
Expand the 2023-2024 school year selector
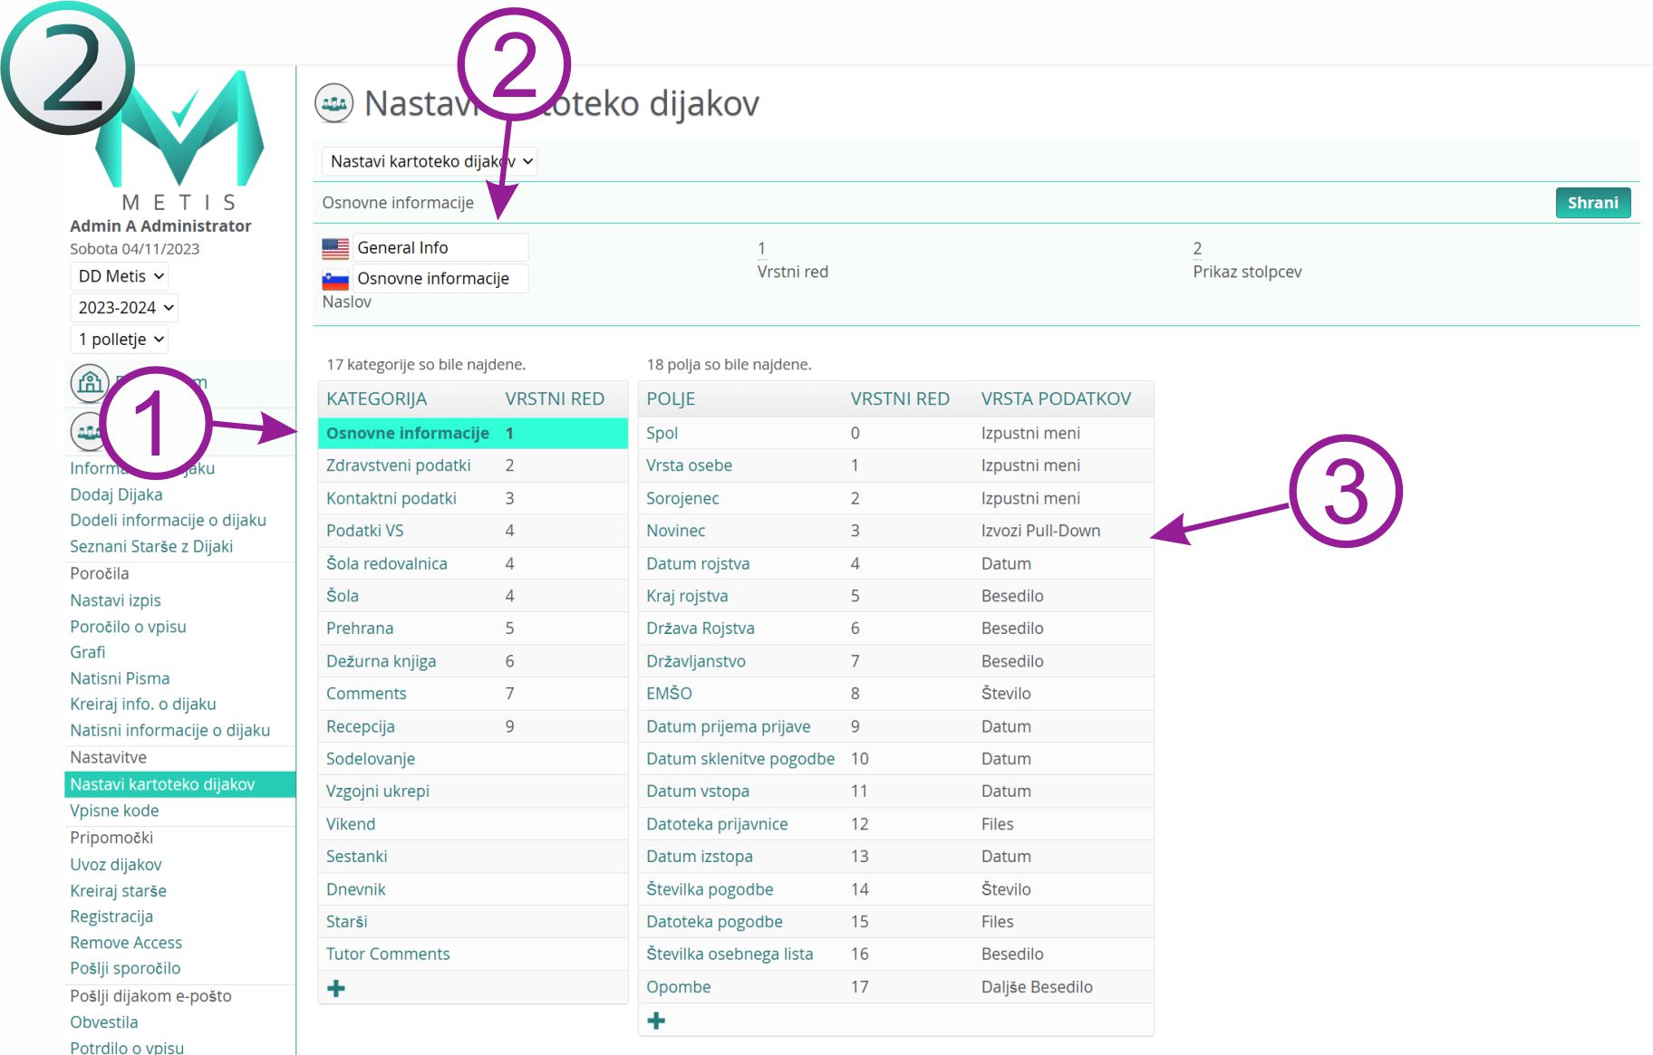(124, 308)
